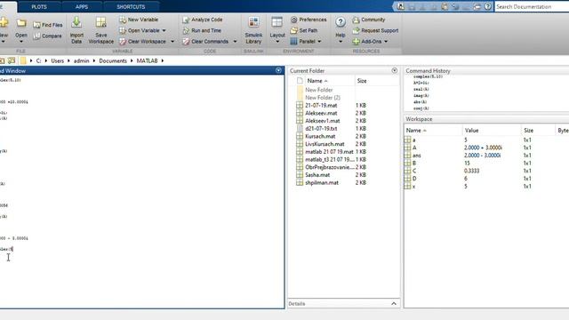The image size is (569, 320).
Task: Click admin in the folder path
Action: click(81, 60)
